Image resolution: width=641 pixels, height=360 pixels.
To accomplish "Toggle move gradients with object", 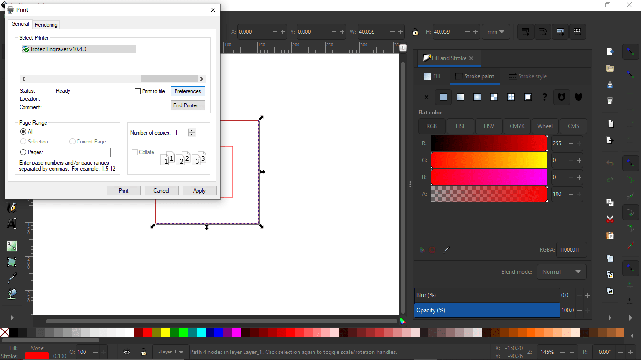I will click(x=560, y=32).
